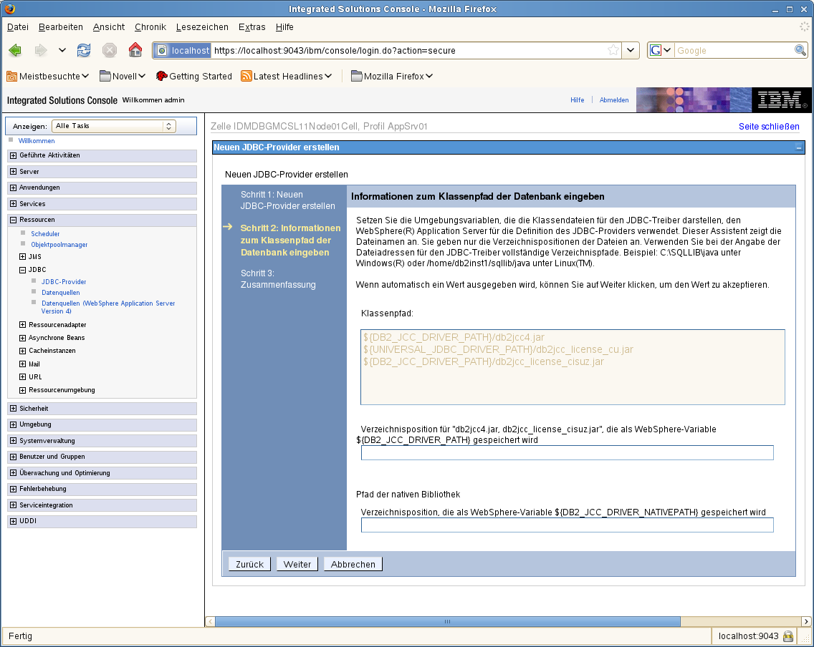This screenshot has height=647, width=814.
Task: Focus the Google search field
Action: click(734, 50)
